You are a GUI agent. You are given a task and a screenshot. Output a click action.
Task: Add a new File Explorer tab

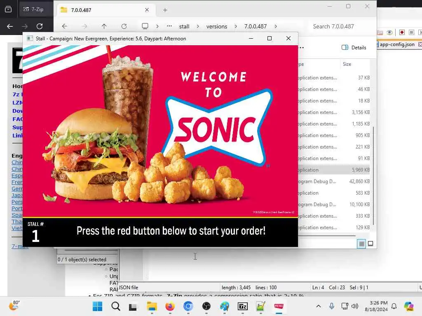pyautogui.click(x=165, y=10)
